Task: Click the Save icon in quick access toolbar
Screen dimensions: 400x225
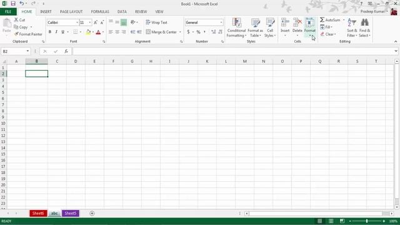Action: click(13, 4)
